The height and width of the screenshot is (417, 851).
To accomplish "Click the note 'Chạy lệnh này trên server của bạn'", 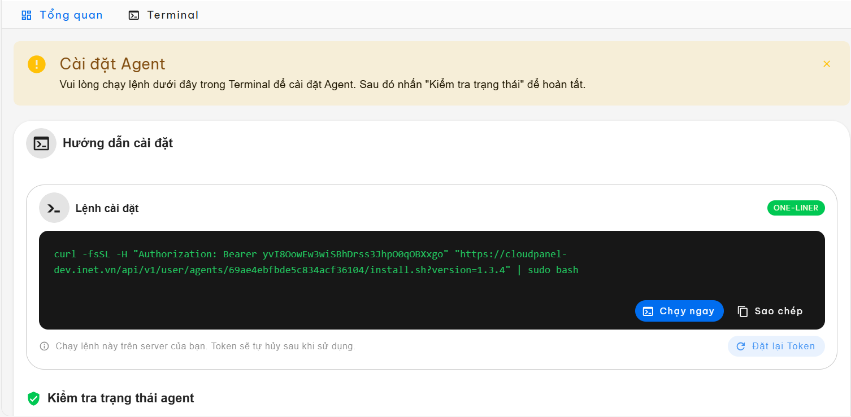I will [x=132, y=346].
